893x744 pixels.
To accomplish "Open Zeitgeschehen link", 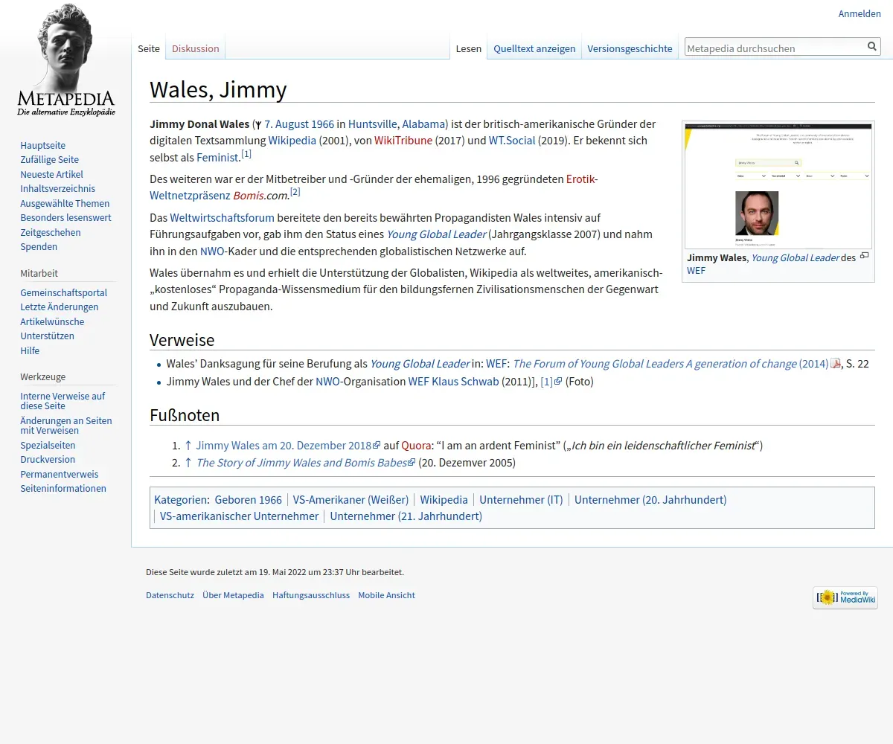I will point(51,232).
